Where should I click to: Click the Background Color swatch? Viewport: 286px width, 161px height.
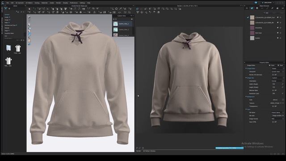click(x=283, y=100)
